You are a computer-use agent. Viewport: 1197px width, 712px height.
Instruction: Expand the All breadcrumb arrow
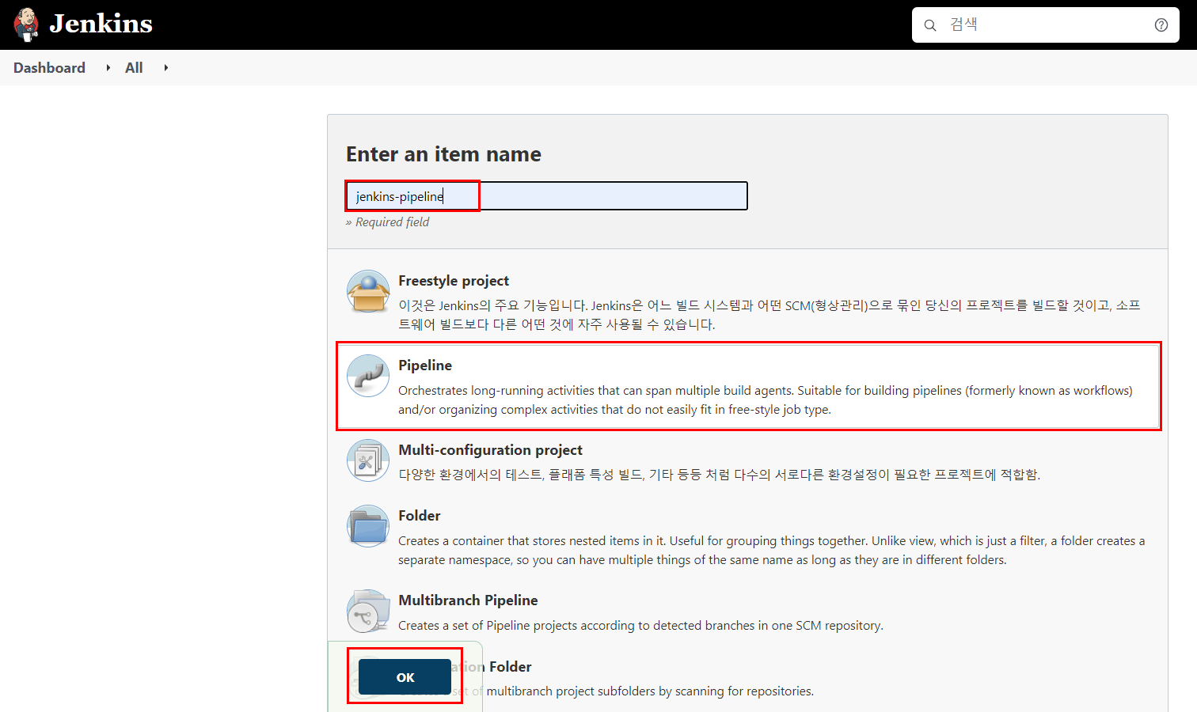166,68
